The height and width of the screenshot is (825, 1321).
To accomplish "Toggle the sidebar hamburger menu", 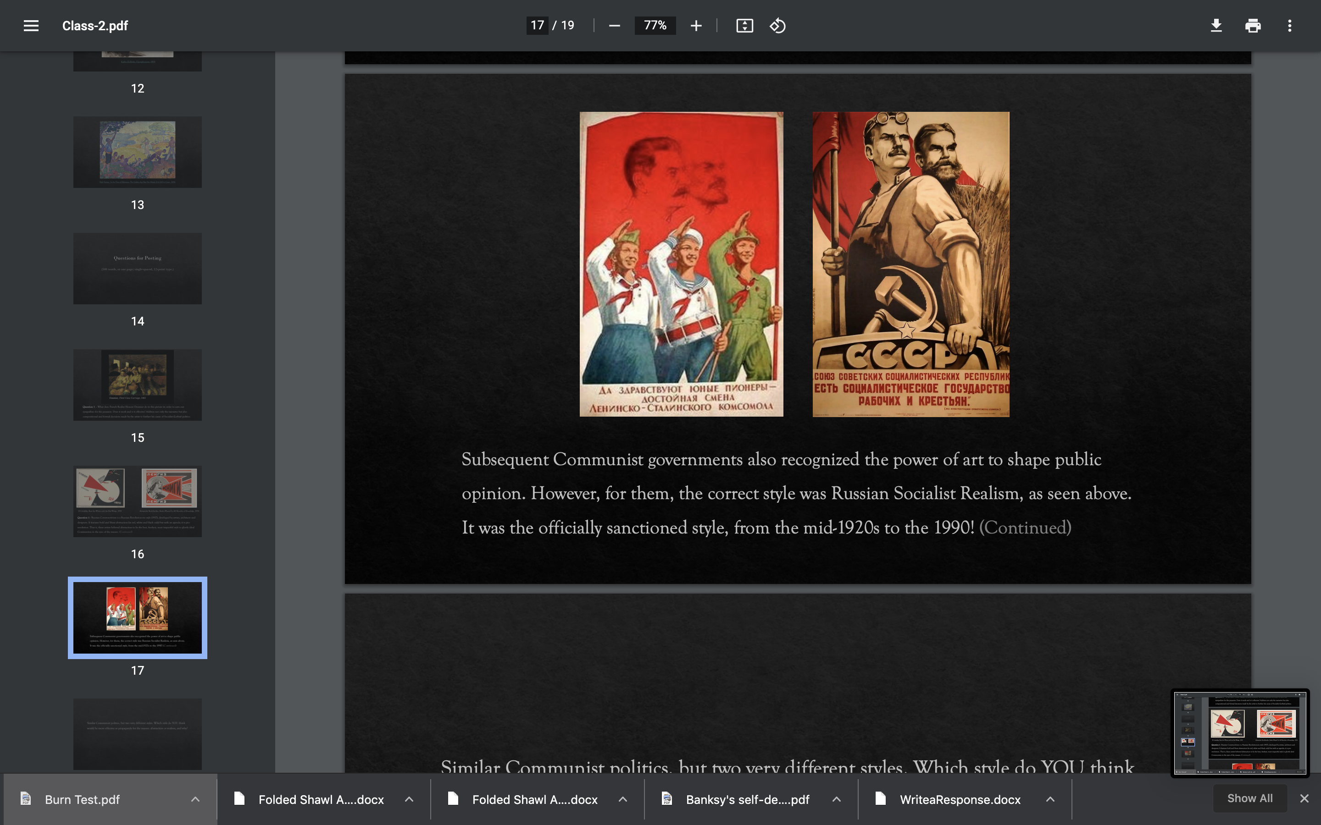I will click(31, 26).
